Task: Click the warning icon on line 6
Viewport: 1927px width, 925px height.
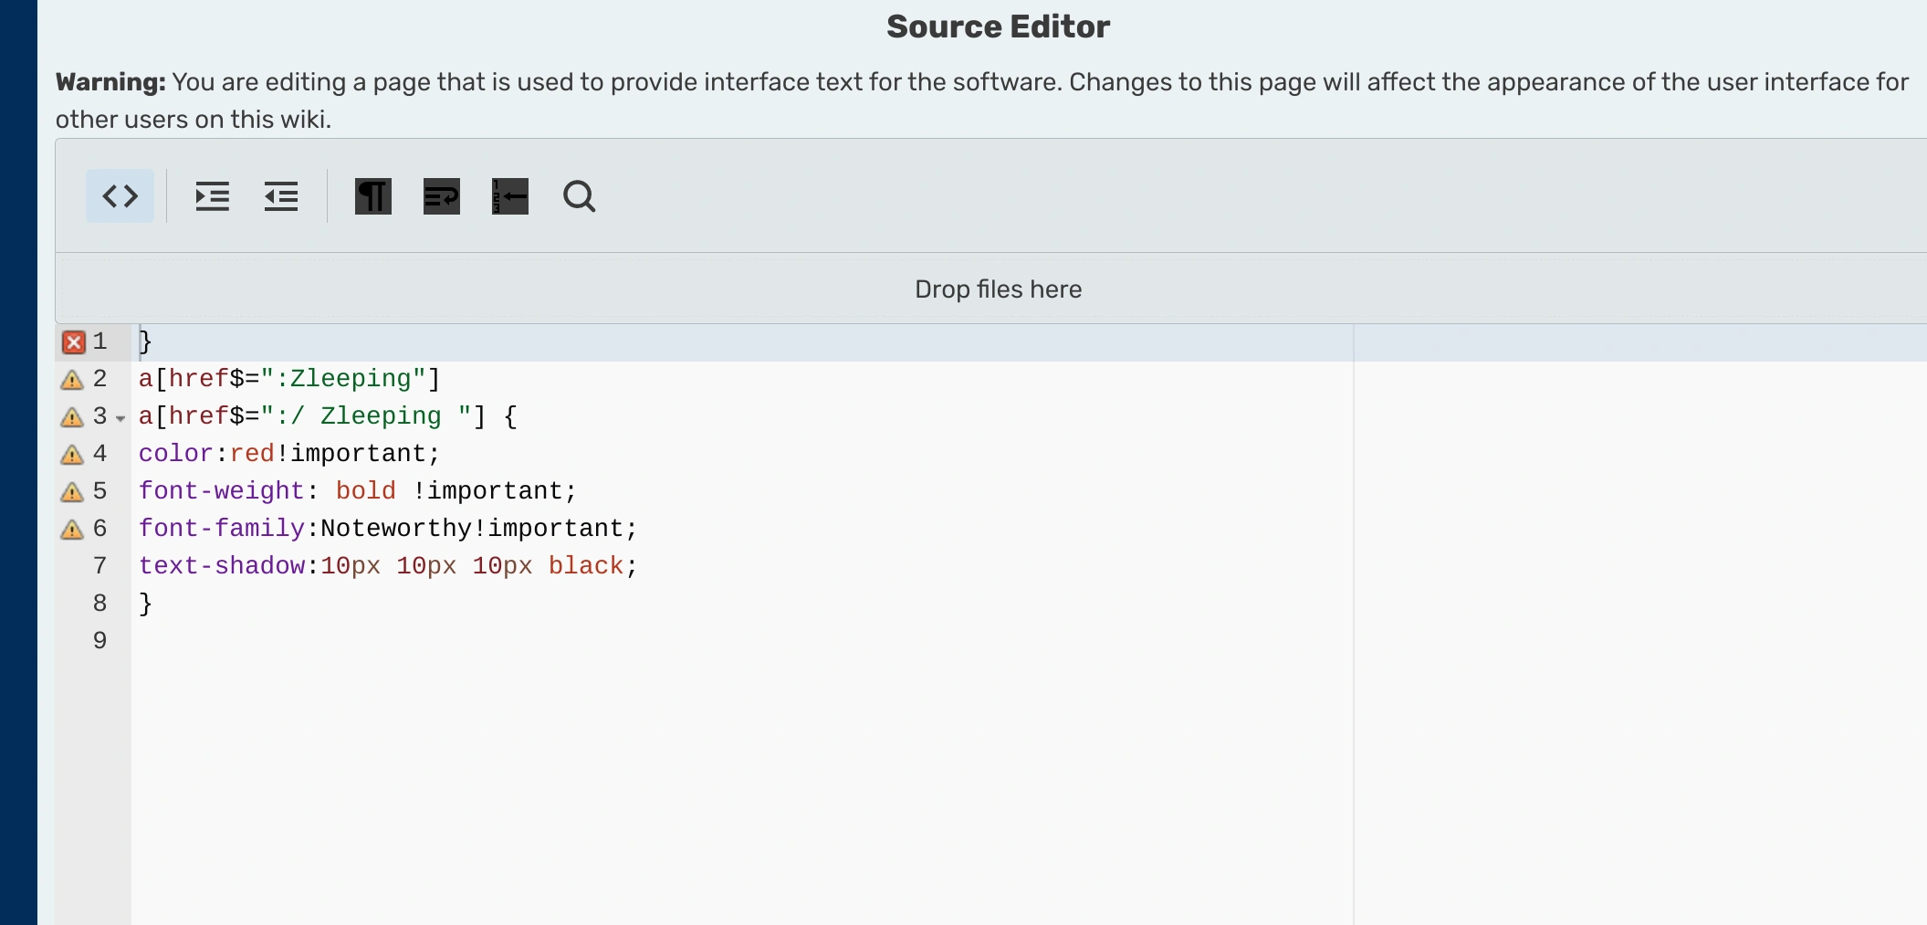Action: coord(72,530)
